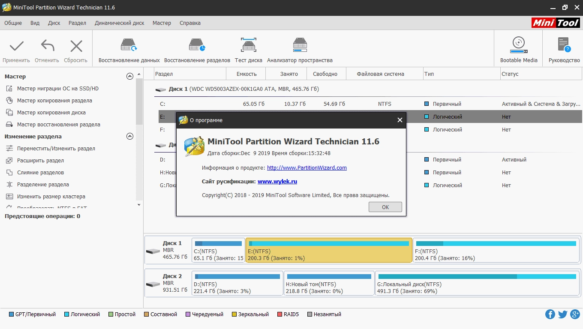
Task: Open the Динамический диск menu
Action: [x=120, y=23]
